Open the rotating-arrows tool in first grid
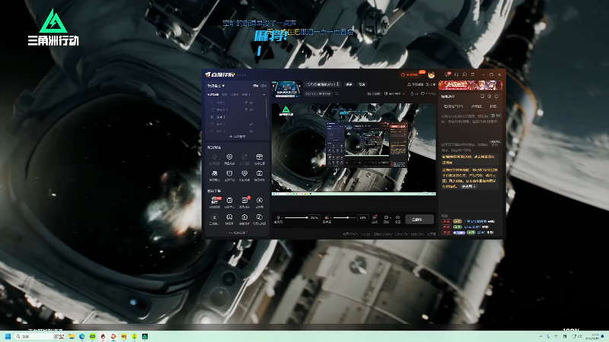Screen dimensions: 609x342 (x=244, y=159)
